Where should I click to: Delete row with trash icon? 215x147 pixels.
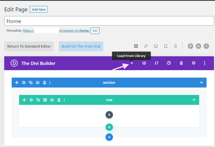pyautogui.click(x=59, y=100)
